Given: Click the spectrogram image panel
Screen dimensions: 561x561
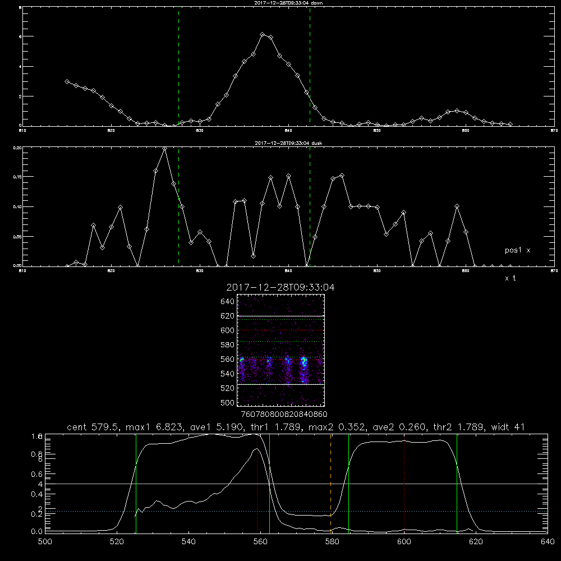Looking at the screenshot, I should tap(281, 350).
